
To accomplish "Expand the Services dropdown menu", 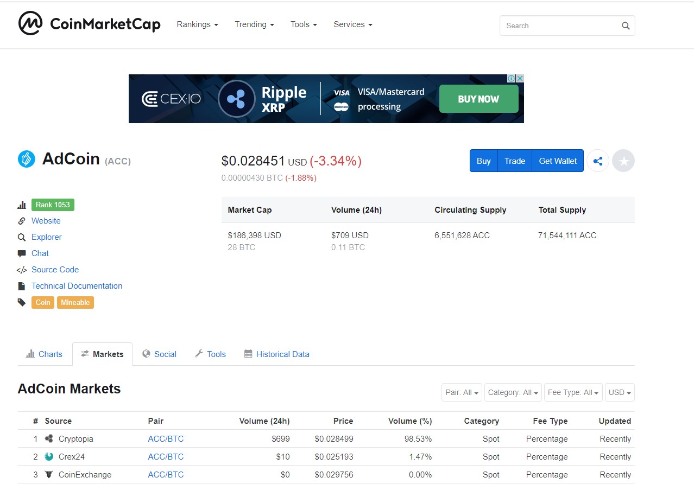I will (353, 24).
